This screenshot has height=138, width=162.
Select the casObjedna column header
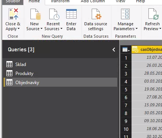[147, 49]
